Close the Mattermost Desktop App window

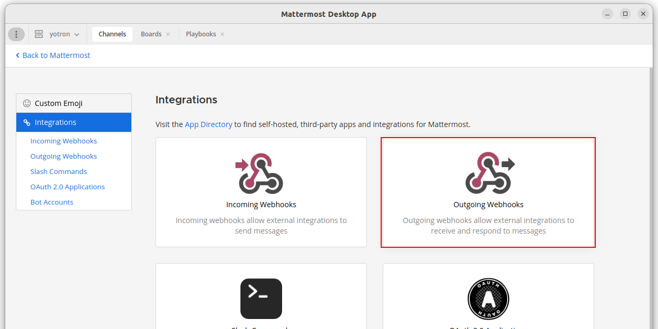(643, 14)
